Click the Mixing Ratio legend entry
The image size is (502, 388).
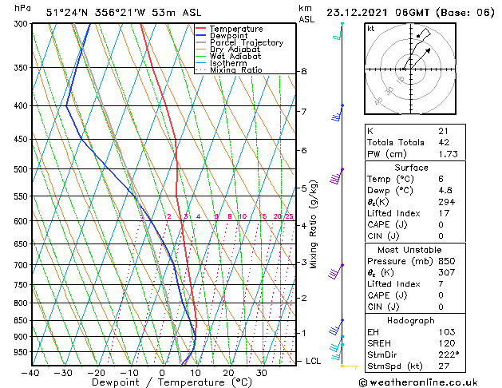point(229,70)
